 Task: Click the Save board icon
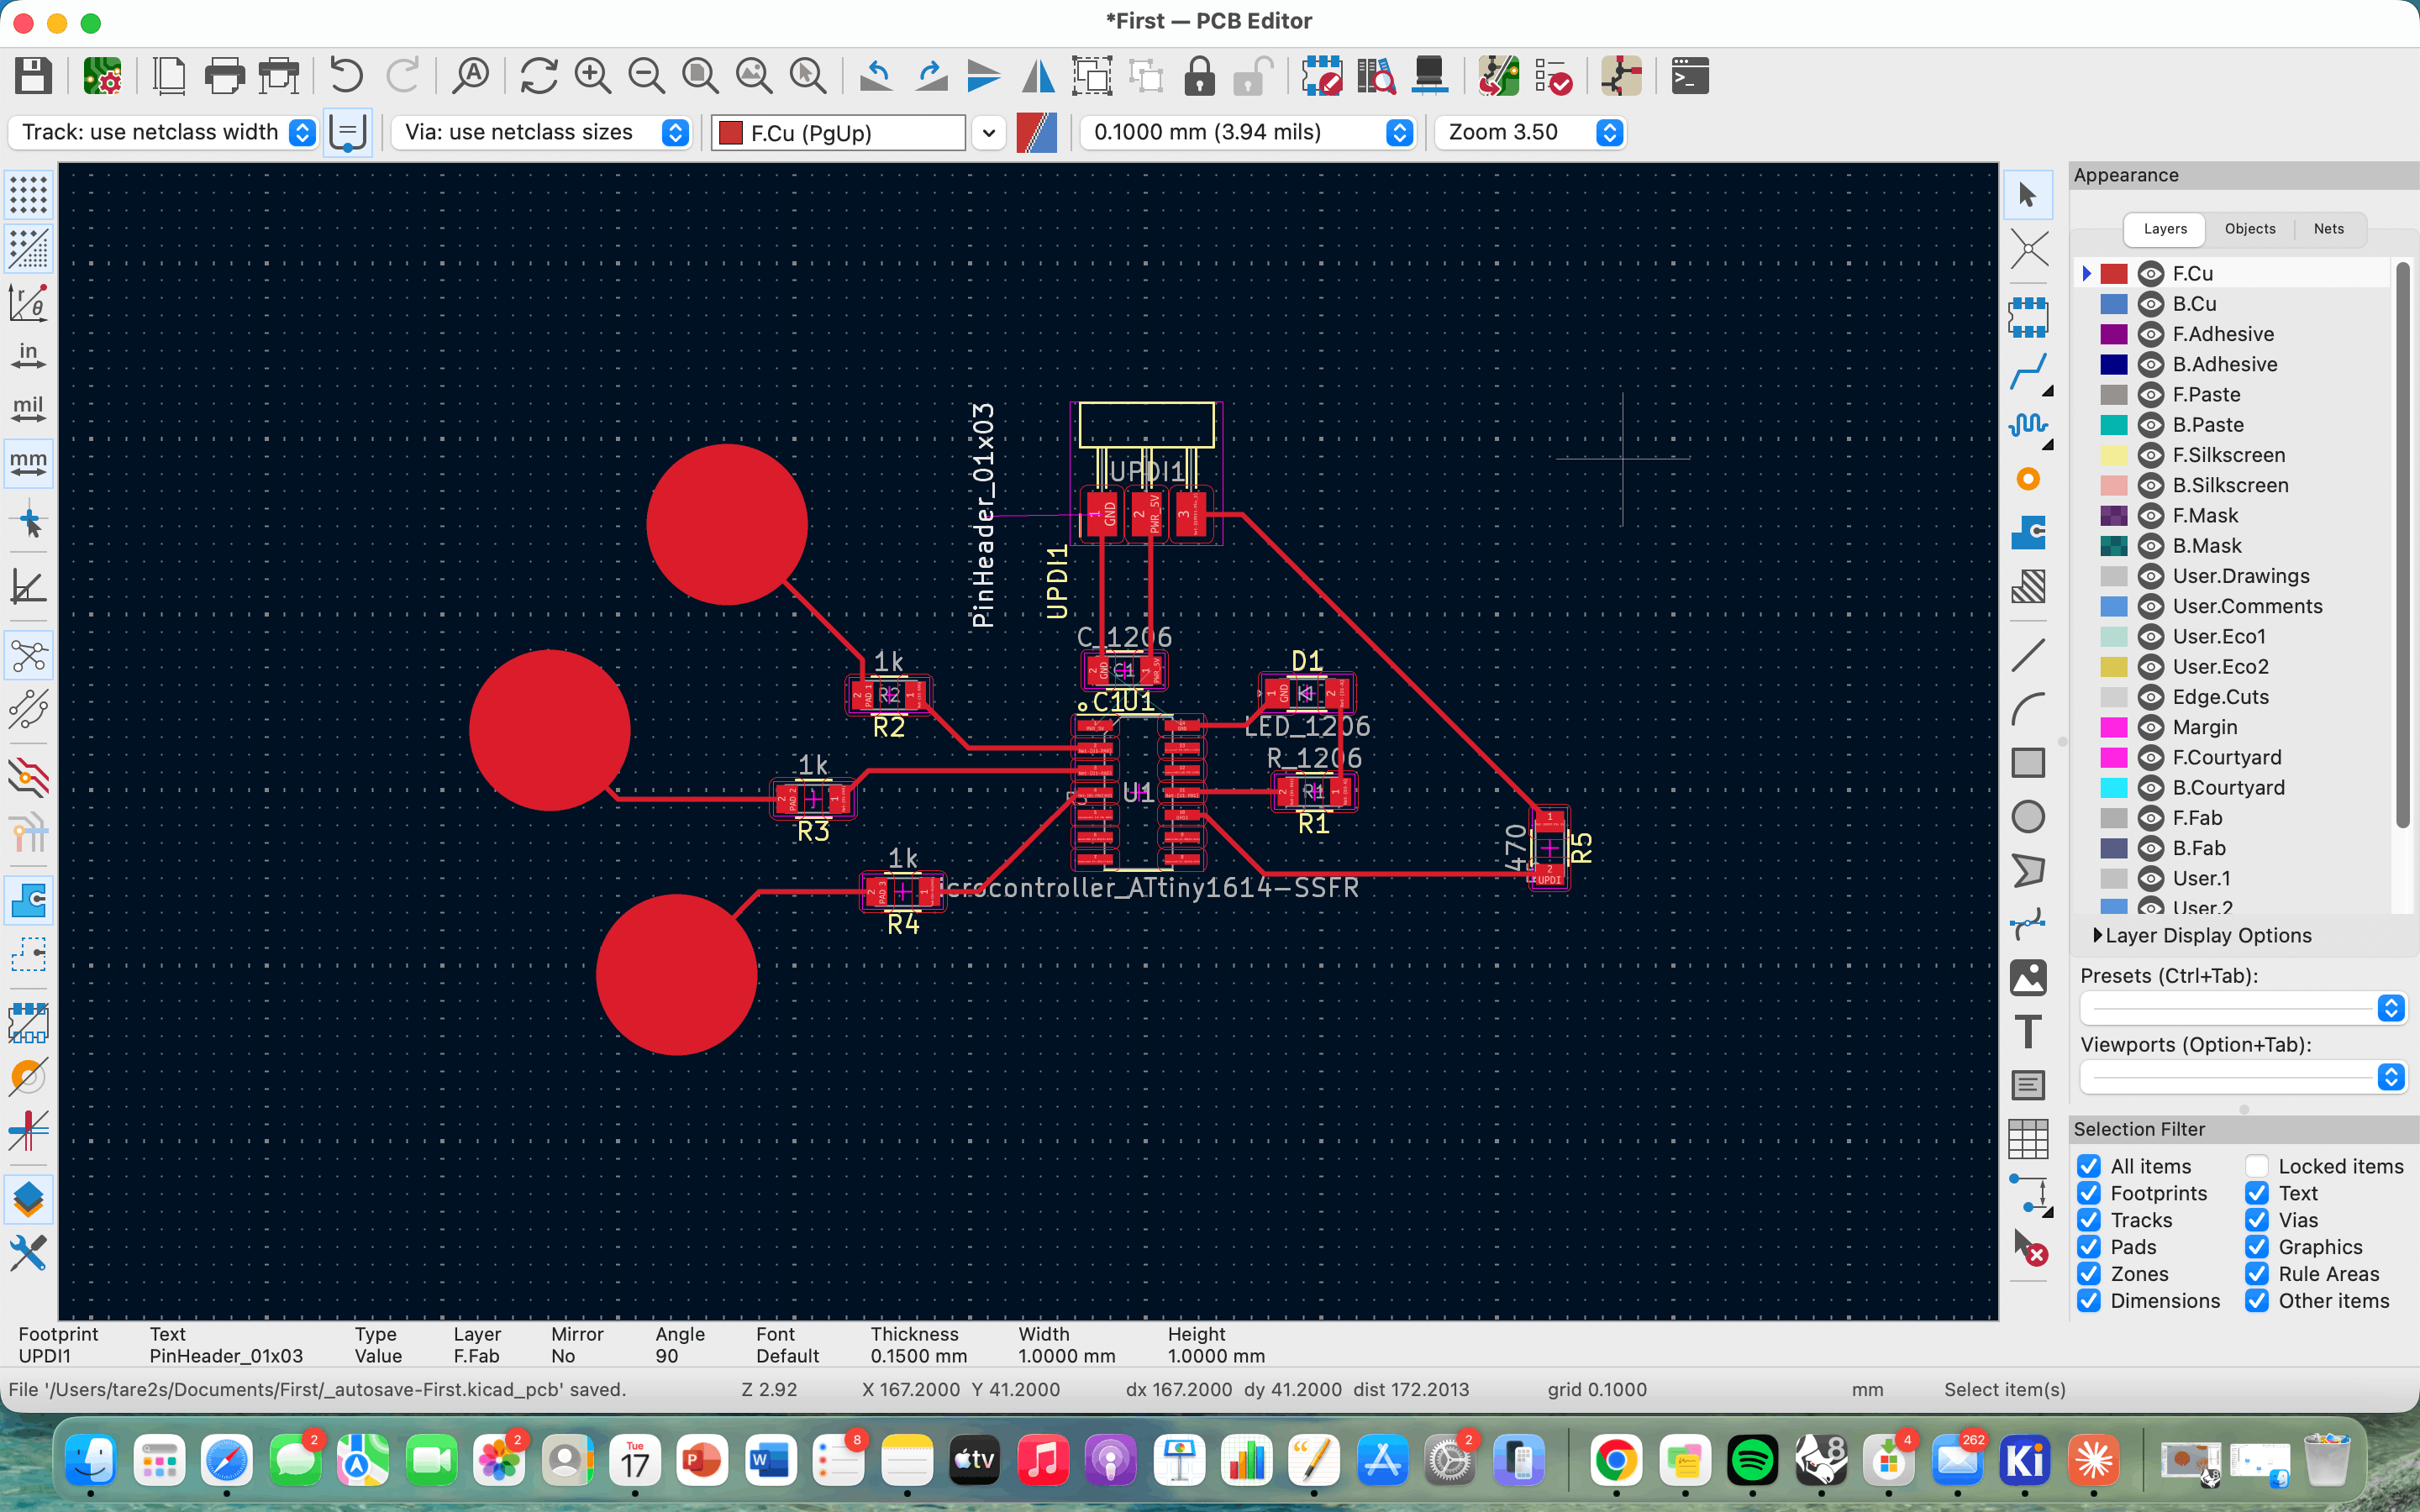click(x=33, y=76)
